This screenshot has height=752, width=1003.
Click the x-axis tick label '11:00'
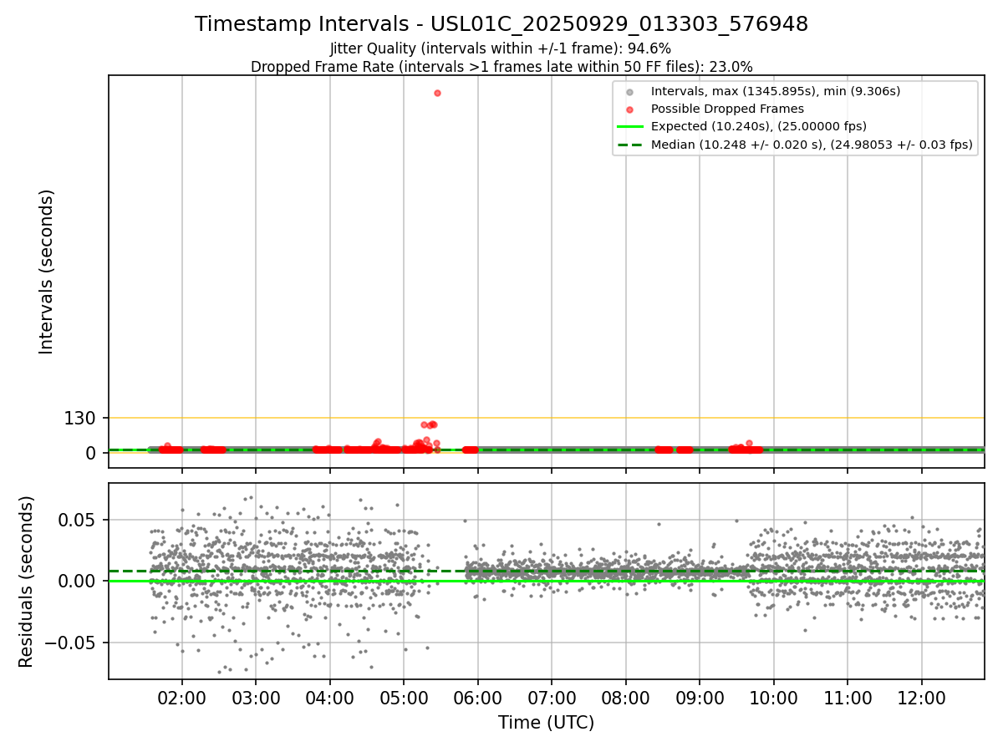(x=848, y=698)
